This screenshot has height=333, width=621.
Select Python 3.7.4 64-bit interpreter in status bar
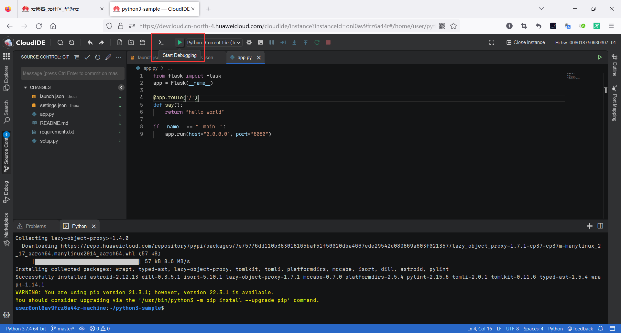click(x=26, y=328)
